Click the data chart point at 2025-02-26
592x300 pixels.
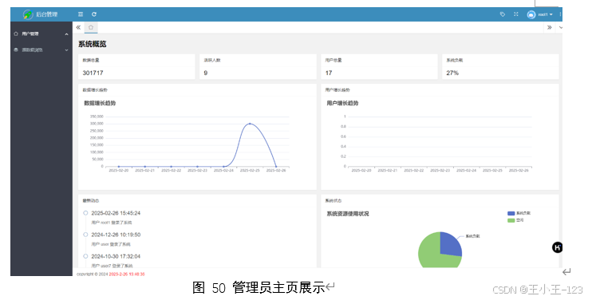coord(276,167)
